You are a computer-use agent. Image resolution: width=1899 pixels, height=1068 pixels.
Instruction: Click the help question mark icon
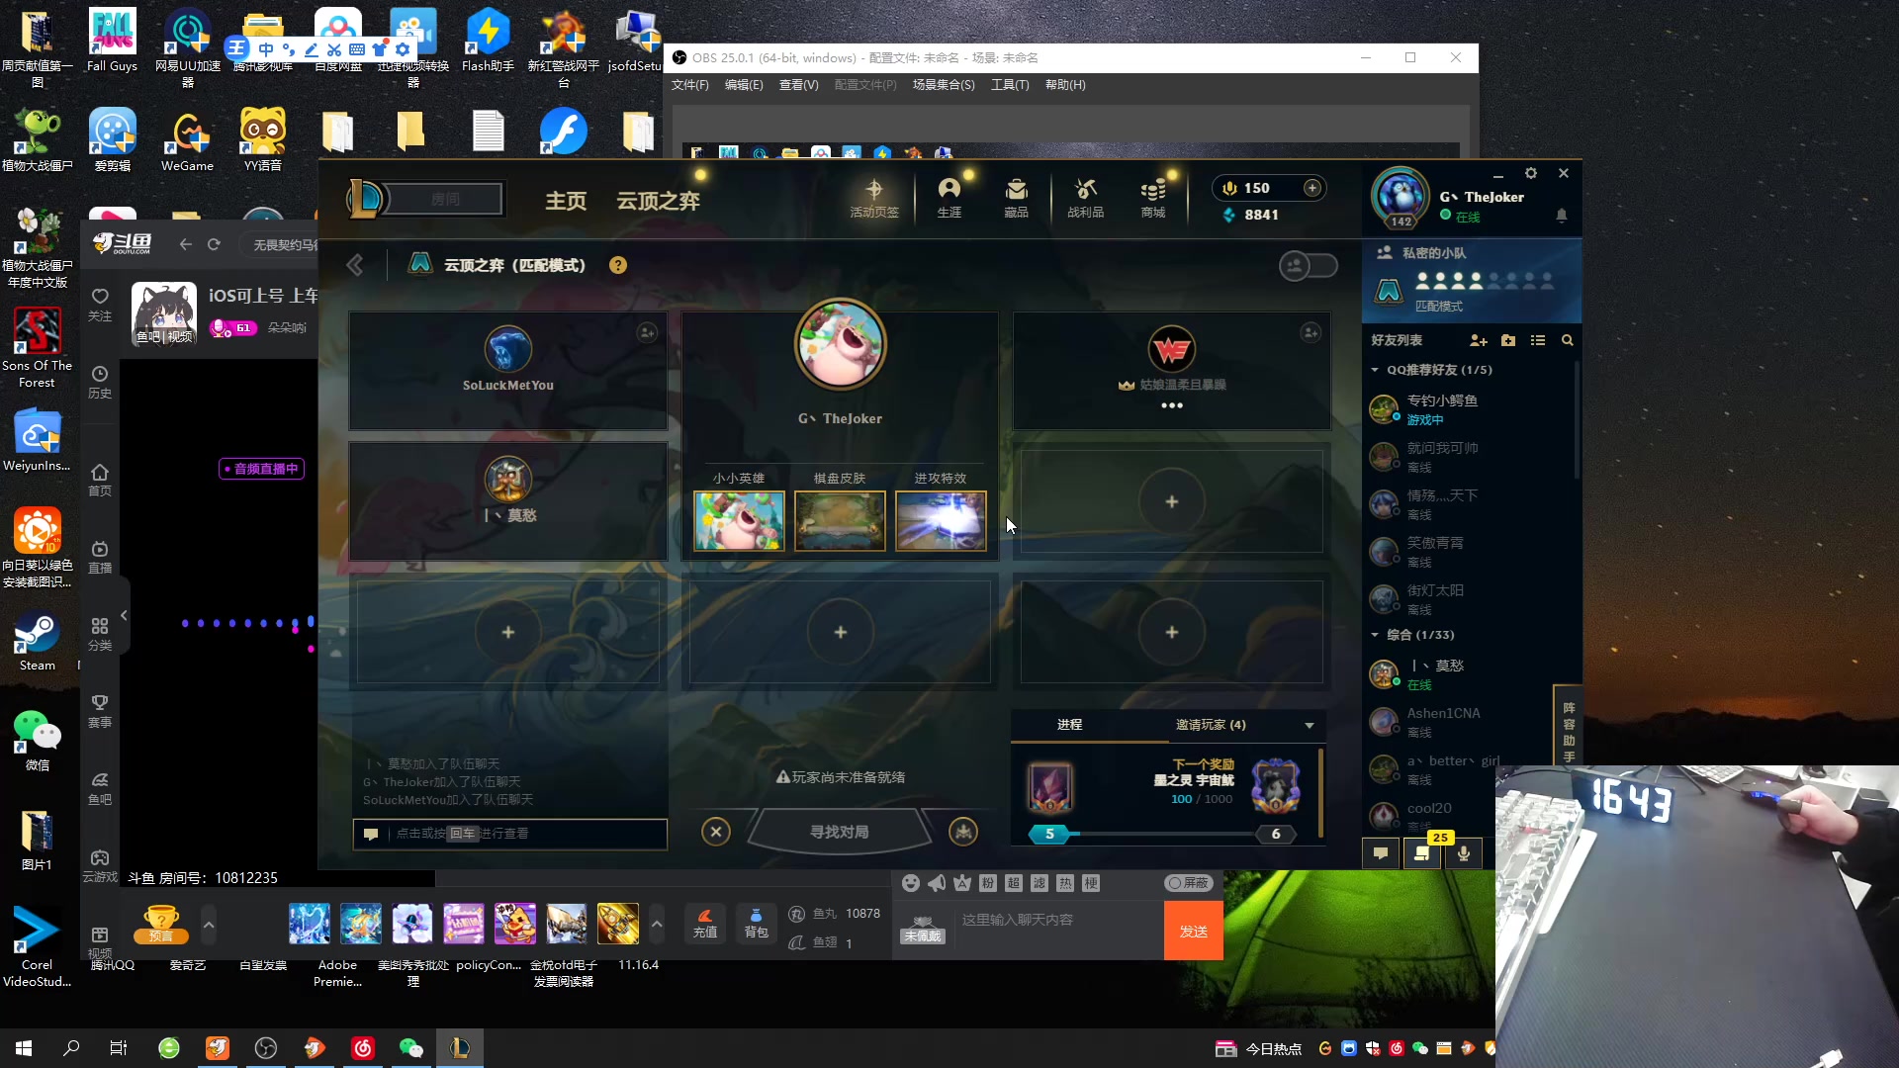click(618, 265)
